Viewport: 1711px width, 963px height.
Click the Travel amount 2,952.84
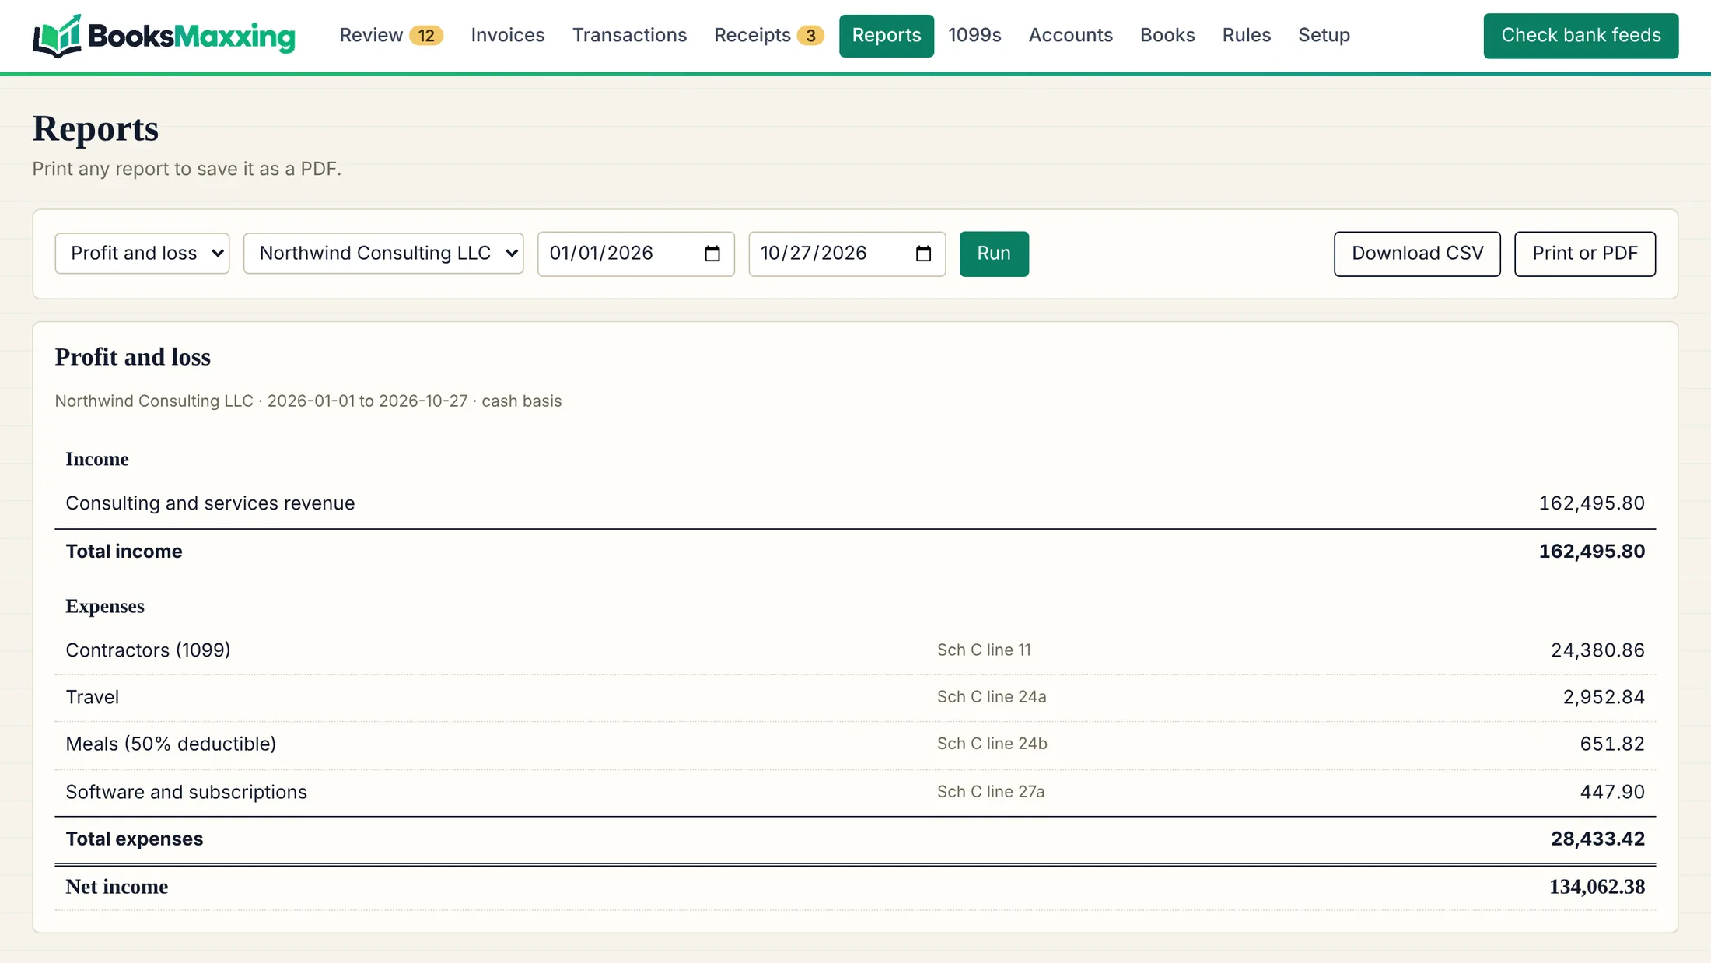[1604, 697]
